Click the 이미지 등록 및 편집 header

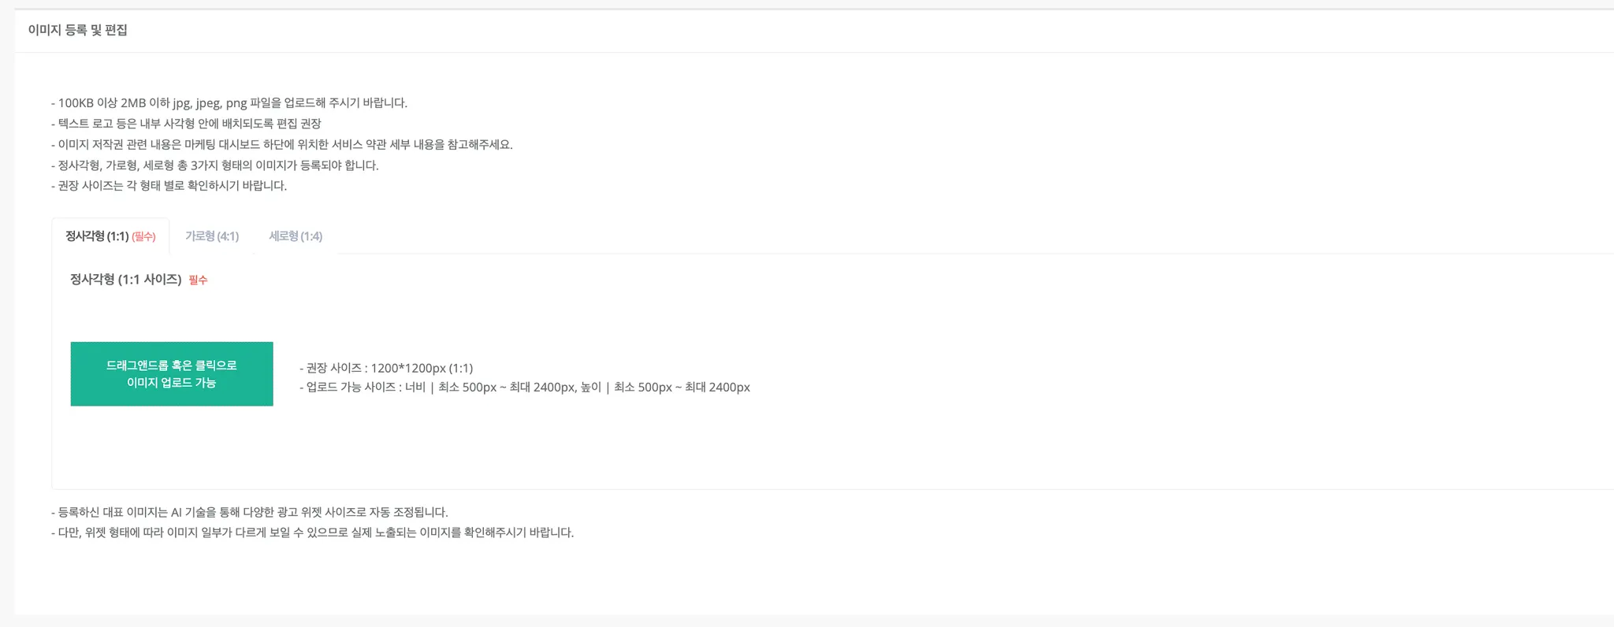click(78, 30)
